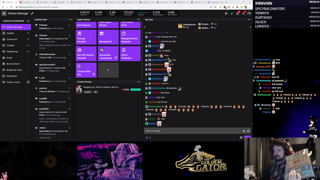
Task: Open the emote picker in chat input
Action: pyautogui.click(x=248, y=131)
